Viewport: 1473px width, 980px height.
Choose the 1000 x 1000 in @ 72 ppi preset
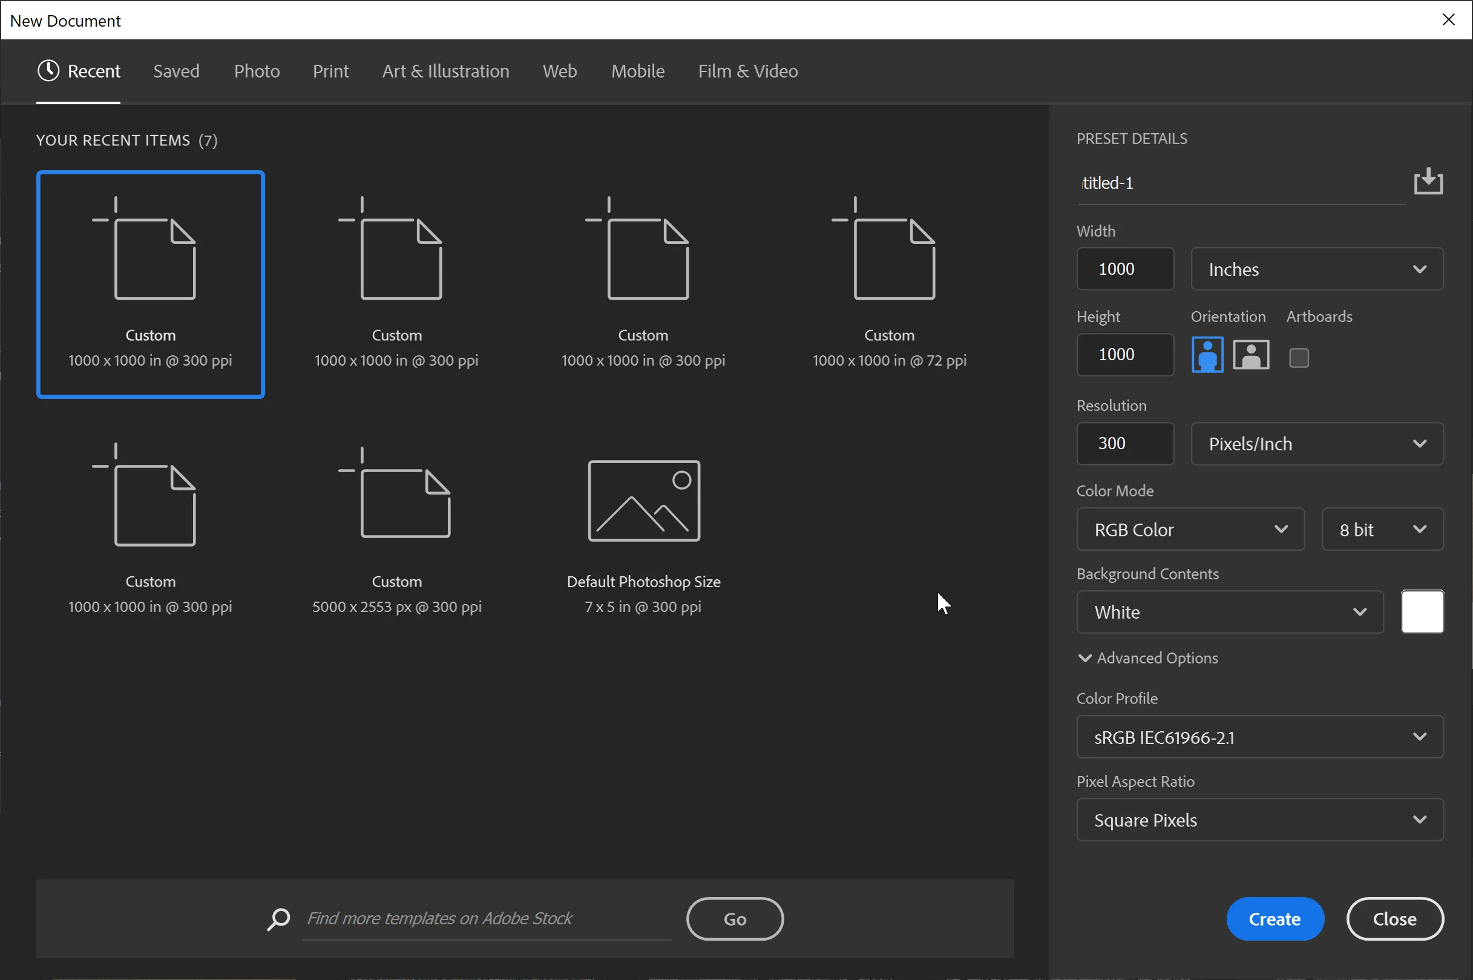889,284
